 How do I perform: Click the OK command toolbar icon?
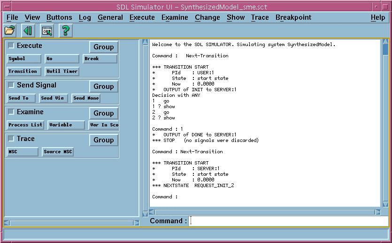[47, 31]
